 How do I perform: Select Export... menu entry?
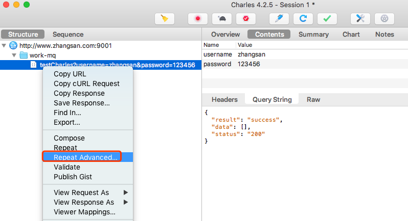pyautogui.click(x=88, y=122)
